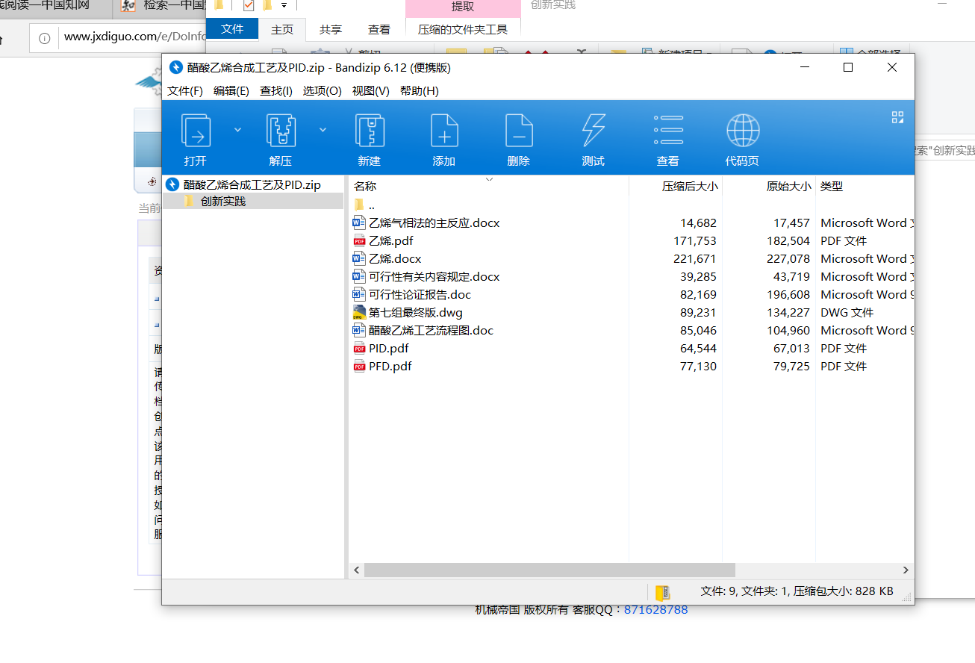Image resolution: width=975 pixels, height=663 pixels.
Task: Select the root archive 醋酸乙烯合成工艺及PID.zip in the tree
Action: (253, 184)
